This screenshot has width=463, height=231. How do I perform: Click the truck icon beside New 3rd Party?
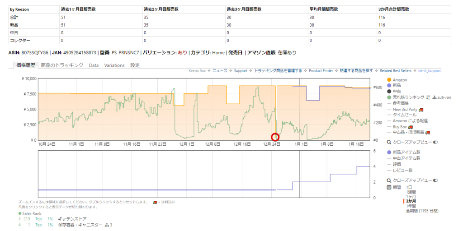point(421,109)
